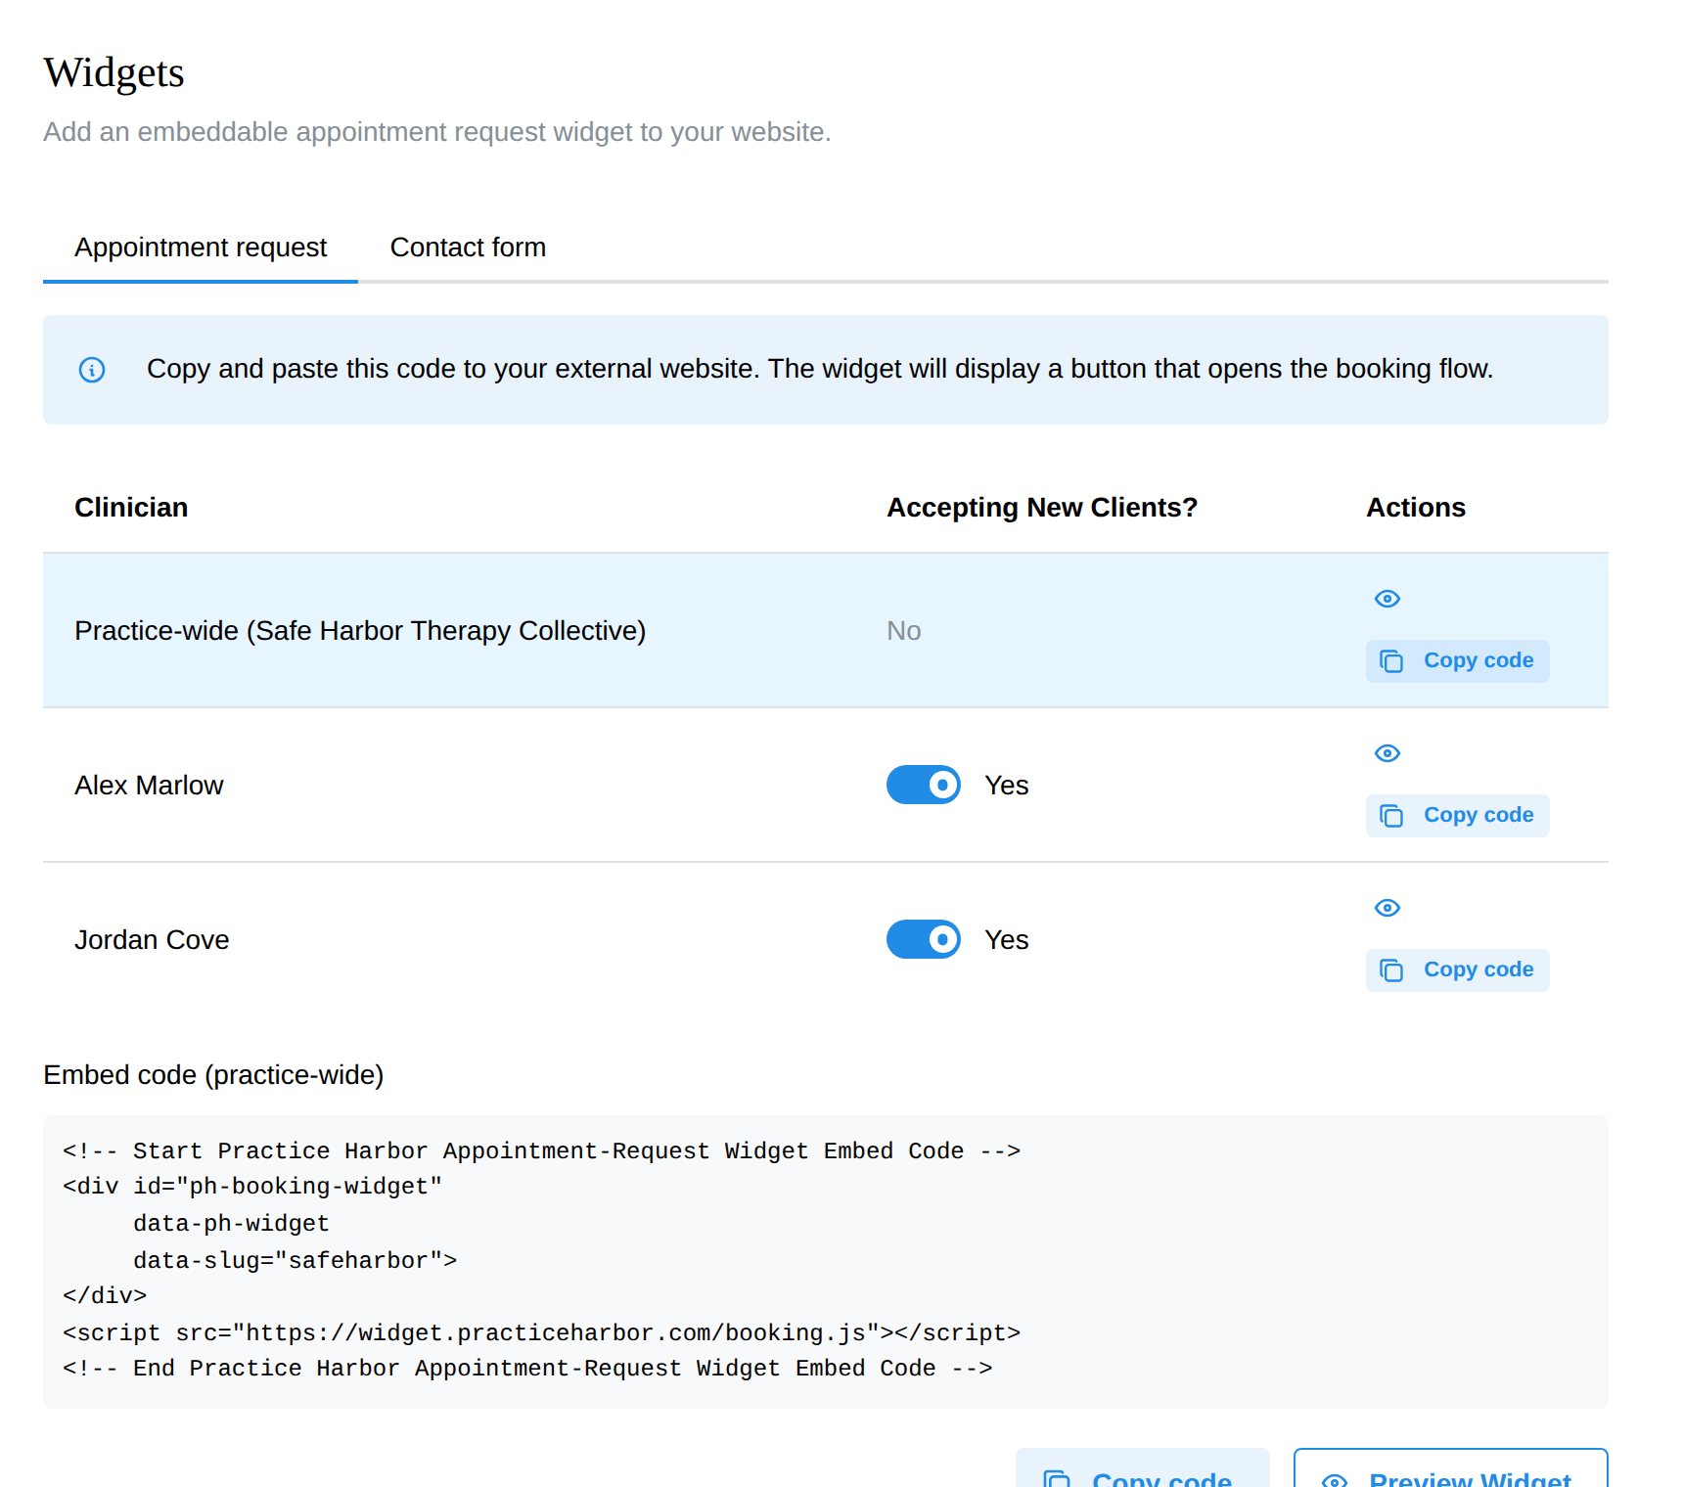
Task: Click the 'No' status in Practice-wide row
Action: (903, 631)
